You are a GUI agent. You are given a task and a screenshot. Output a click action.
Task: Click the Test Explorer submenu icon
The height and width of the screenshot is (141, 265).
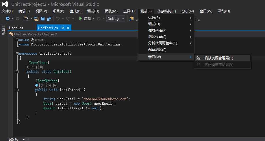click(x=199, y=58)
